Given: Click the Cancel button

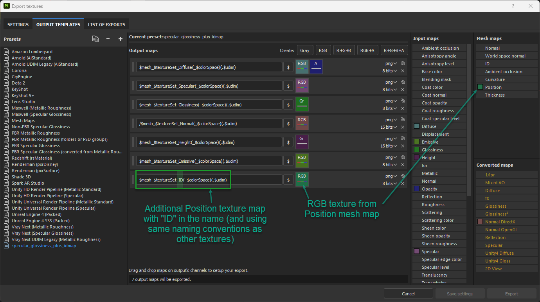Looking at the screenshot, I should pos(408,294).
